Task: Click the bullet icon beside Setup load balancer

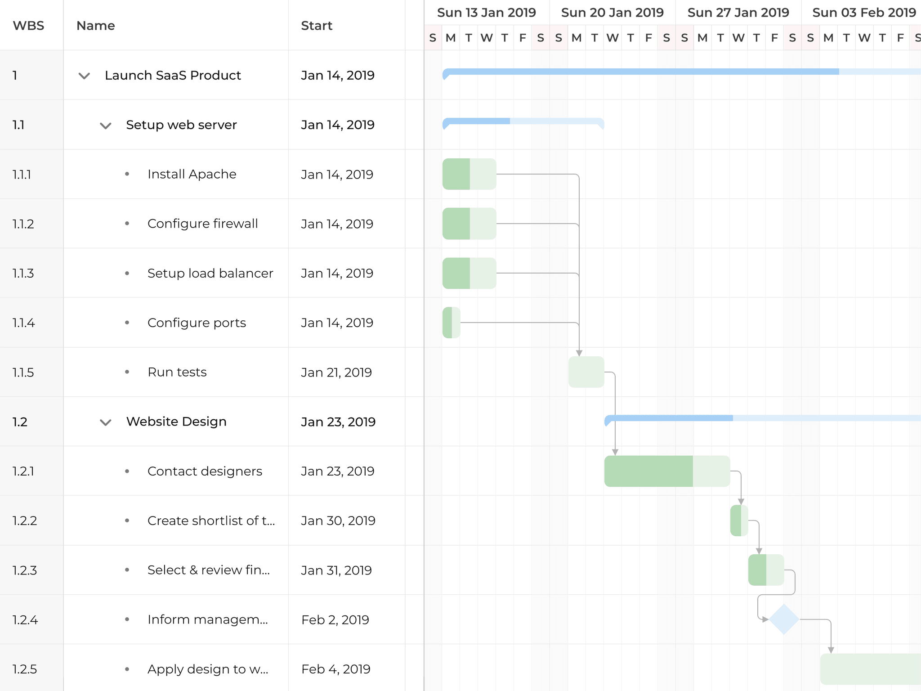Action: point(127,273)
